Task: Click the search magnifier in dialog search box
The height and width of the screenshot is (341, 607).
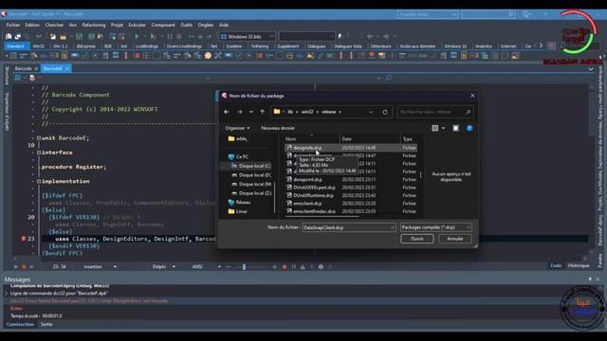Action: tap(468, 112)
